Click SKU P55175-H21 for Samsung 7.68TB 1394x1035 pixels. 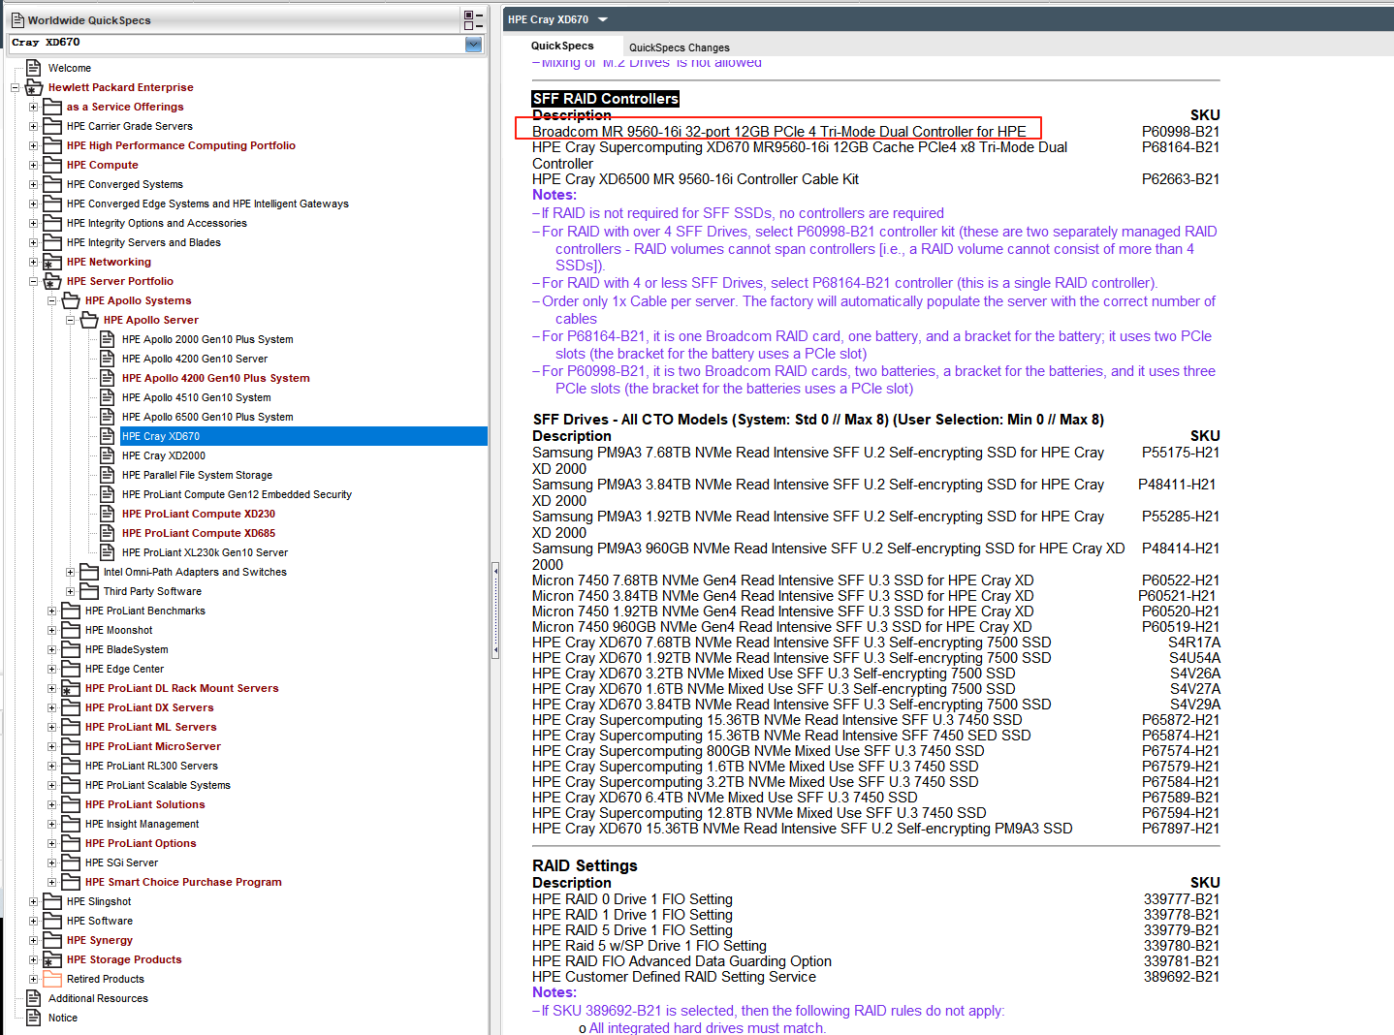[x=1180, y=453]
